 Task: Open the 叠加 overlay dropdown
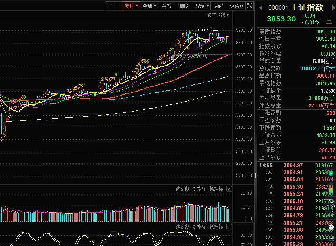149,6
